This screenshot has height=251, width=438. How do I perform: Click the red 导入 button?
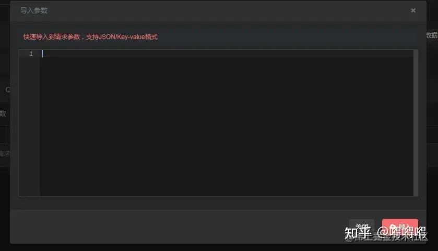tap(400, 227)
